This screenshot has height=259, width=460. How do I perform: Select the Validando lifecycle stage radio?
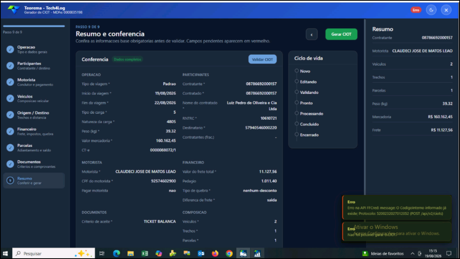pos(297,92)
